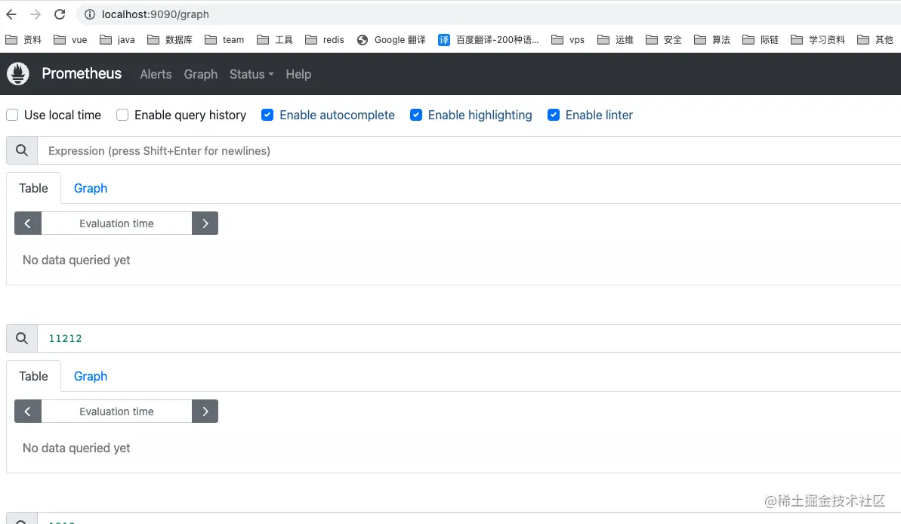Click the site info icon in the address bar

(x=90, y=14)
